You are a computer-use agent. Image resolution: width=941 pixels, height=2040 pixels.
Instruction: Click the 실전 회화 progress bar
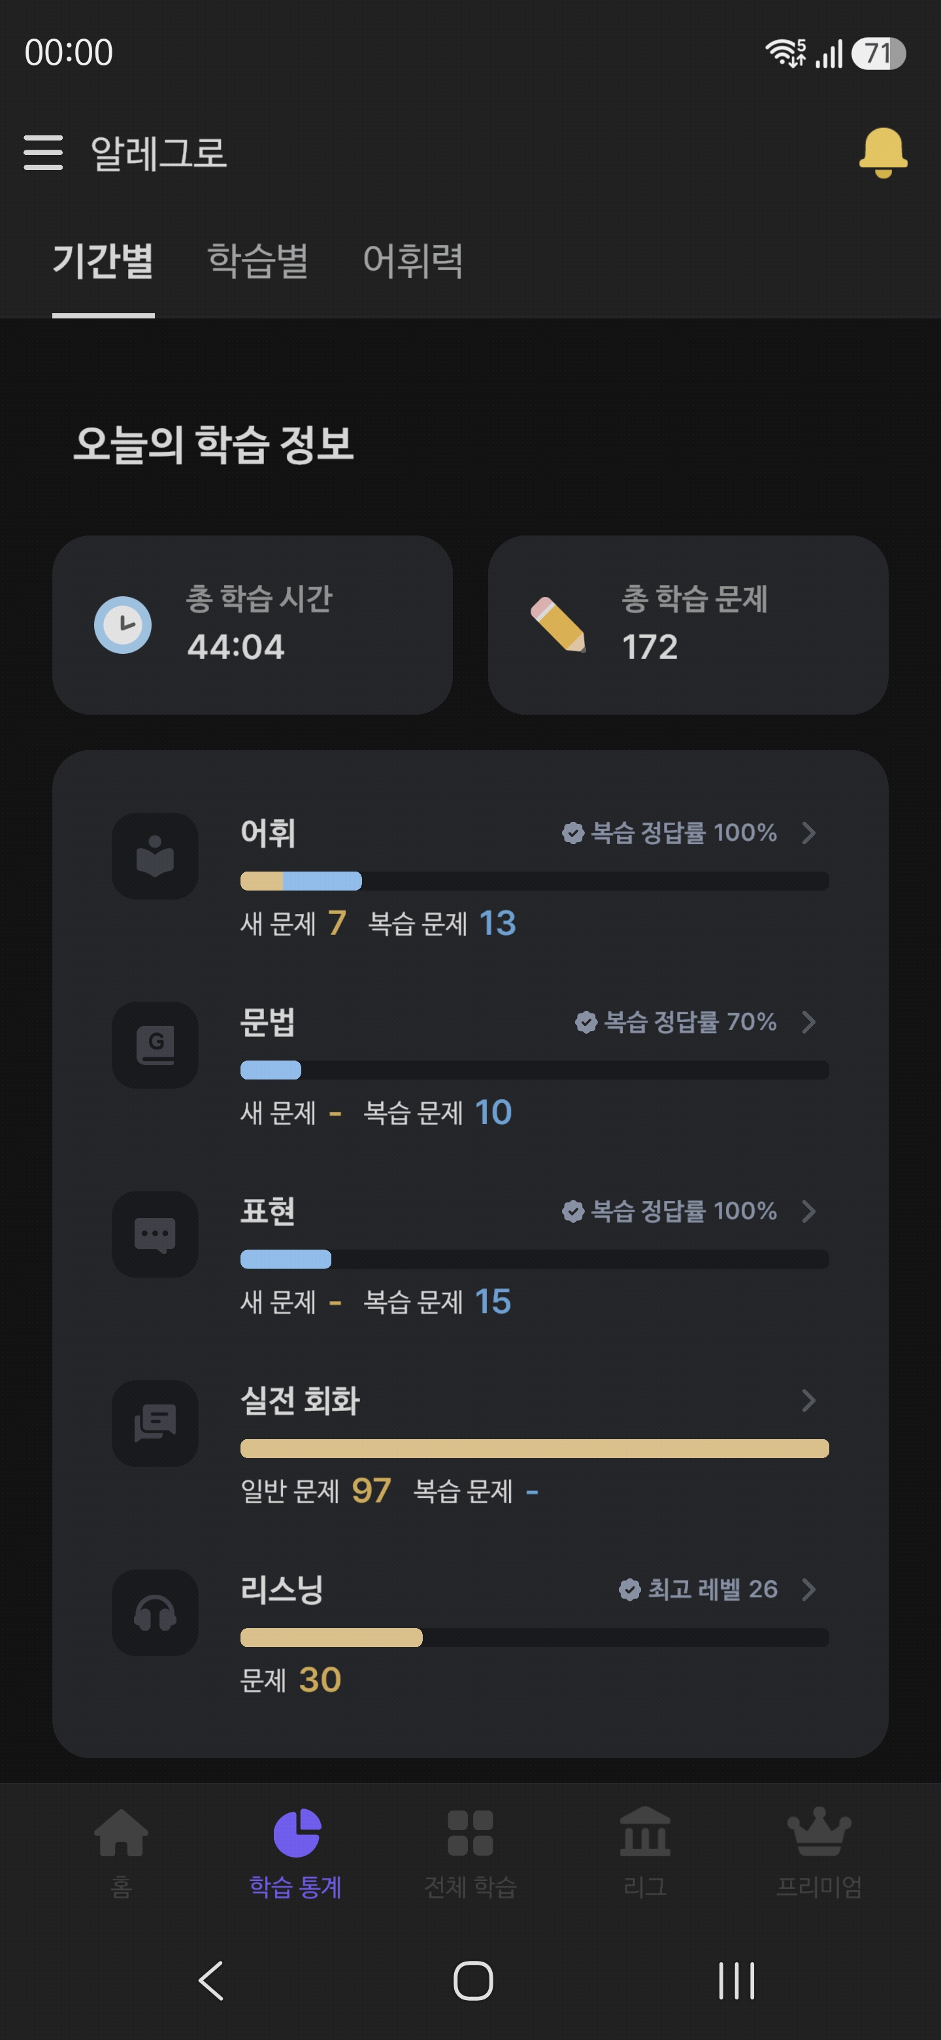pyautogui.click(x=535, y=1448)
